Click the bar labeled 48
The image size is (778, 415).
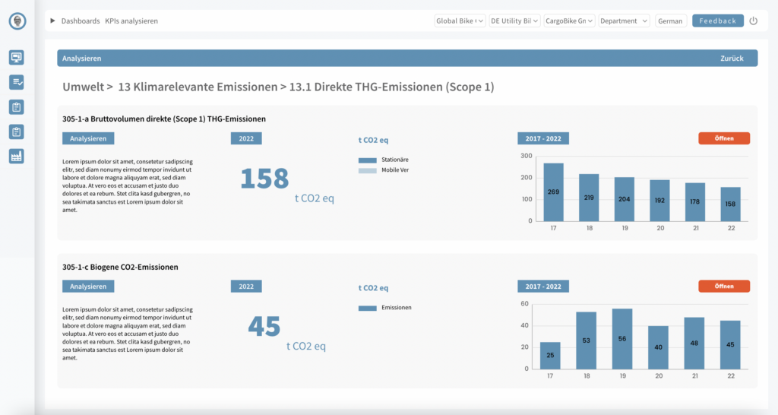click(694, 343)
